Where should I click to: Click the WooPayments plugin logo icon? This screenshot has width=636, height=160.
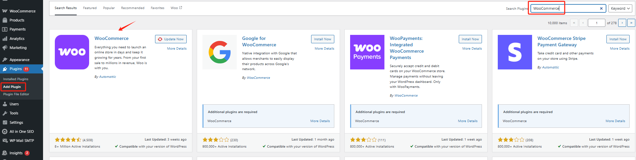(x=367, y=52)
